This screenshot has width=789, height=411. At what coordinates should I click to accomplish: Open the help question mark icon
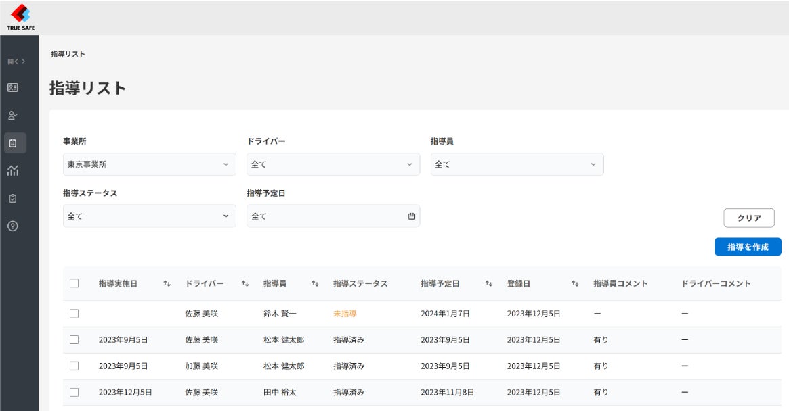coord(13,226)
